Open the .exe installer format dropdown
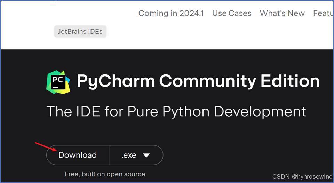The height and width of the screenshot is (183, 334). click(x=136, y=155)
